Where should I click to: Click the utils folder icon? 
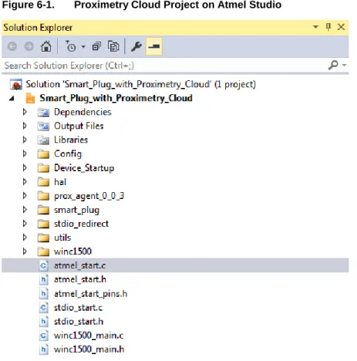(x=43, y=238)
